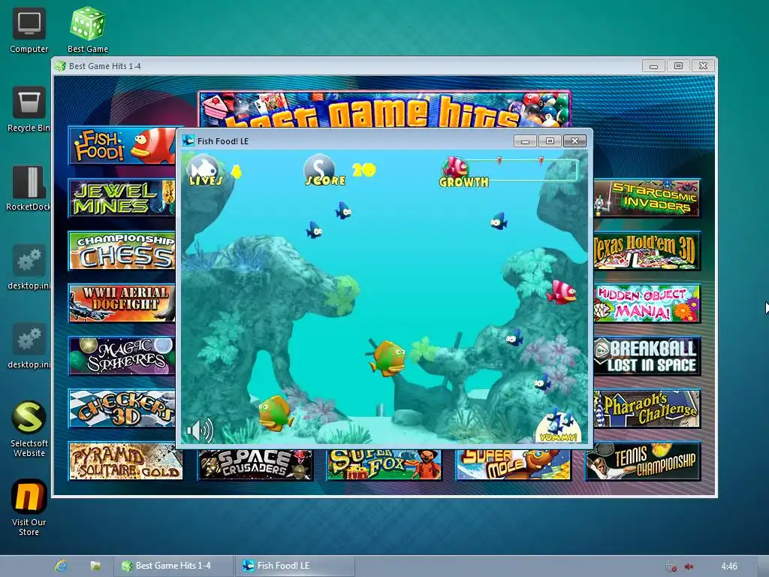Click the muted volume tray icon
The width and height of the screenshot is (769, 577).
[689, 566]
